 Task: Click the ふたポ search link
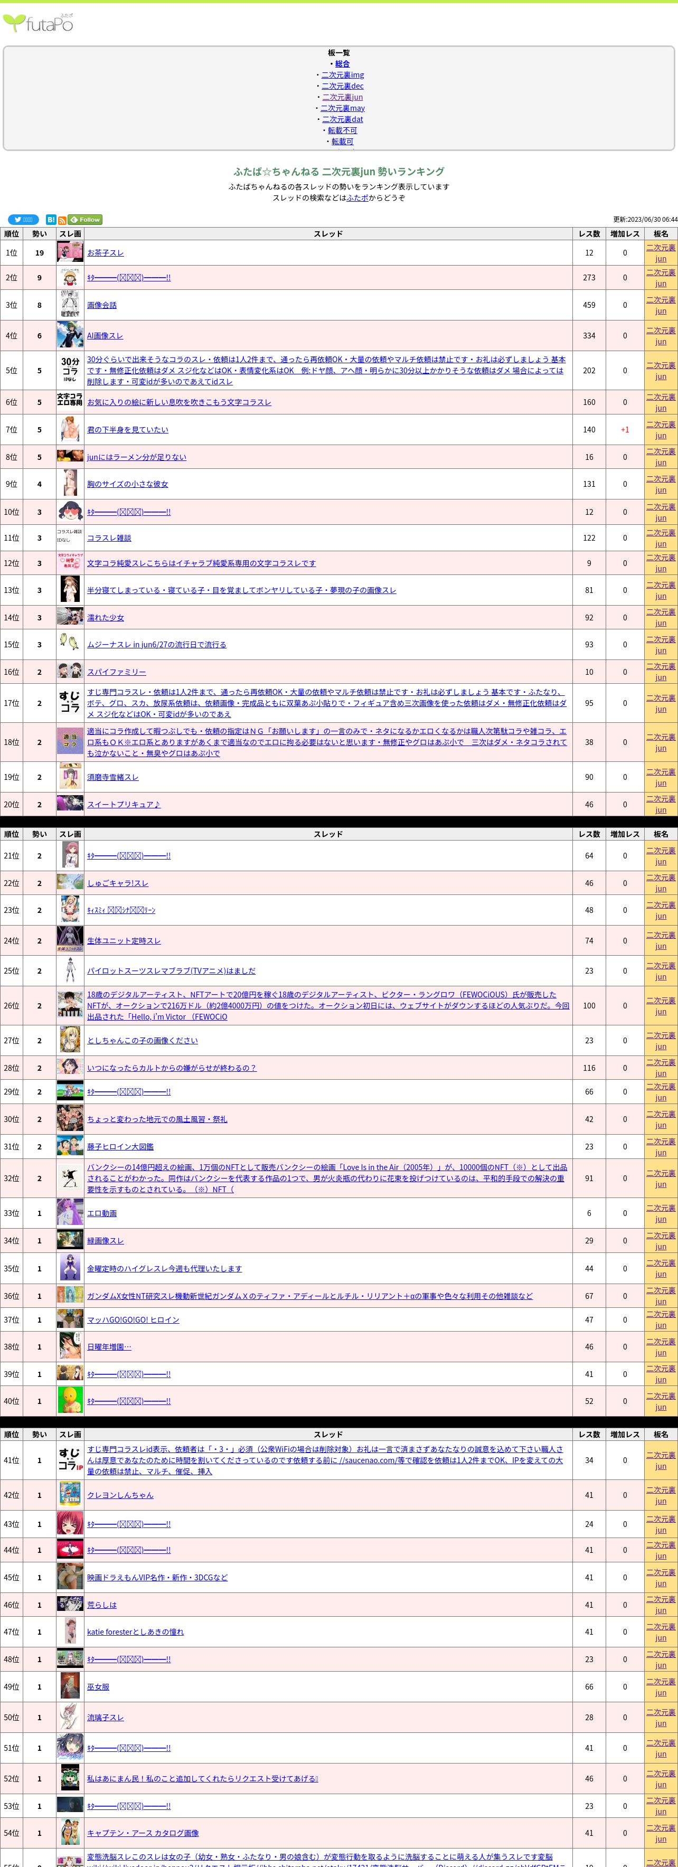[357, 197]
